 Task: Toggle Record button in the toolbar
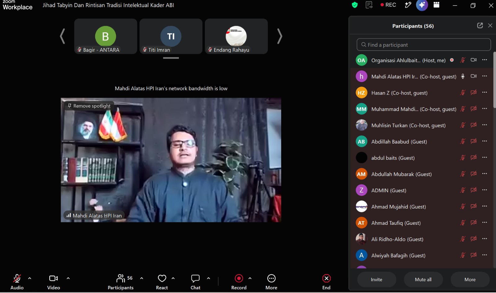tap(239, 282)
